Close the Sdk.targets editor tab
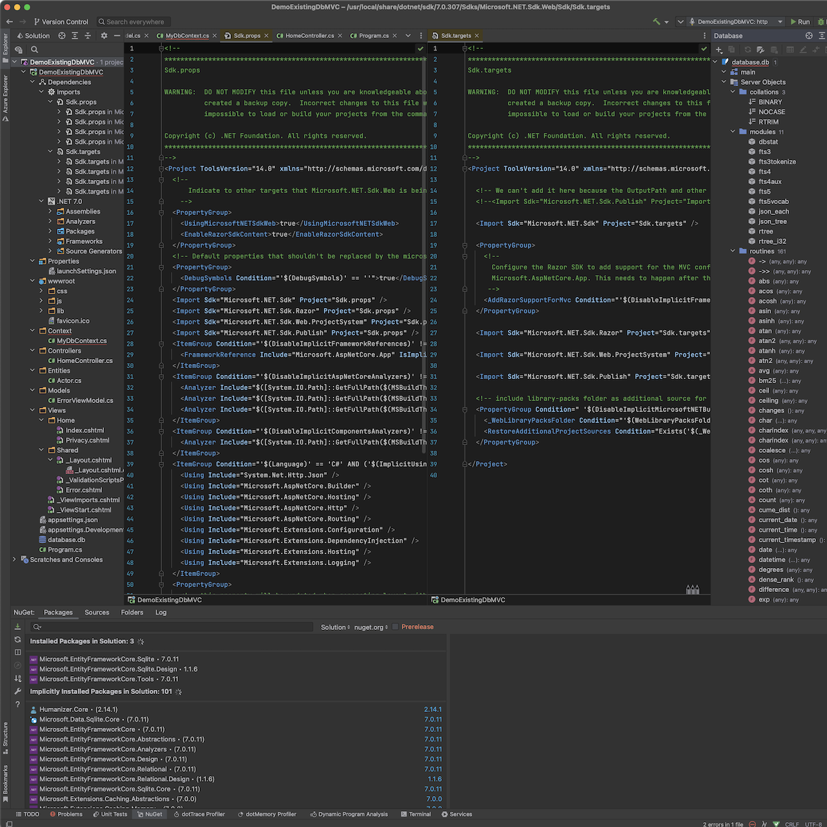Viewport: 827px width, 827px height. click(477, 35)
